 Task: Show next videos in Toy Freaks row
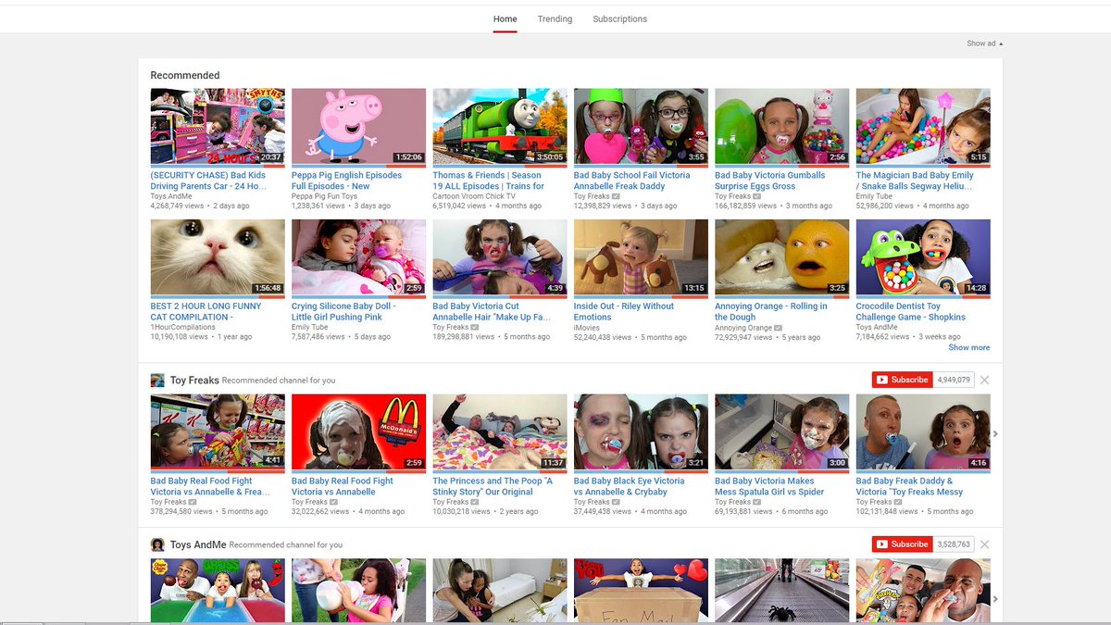[x=995, y=433]
